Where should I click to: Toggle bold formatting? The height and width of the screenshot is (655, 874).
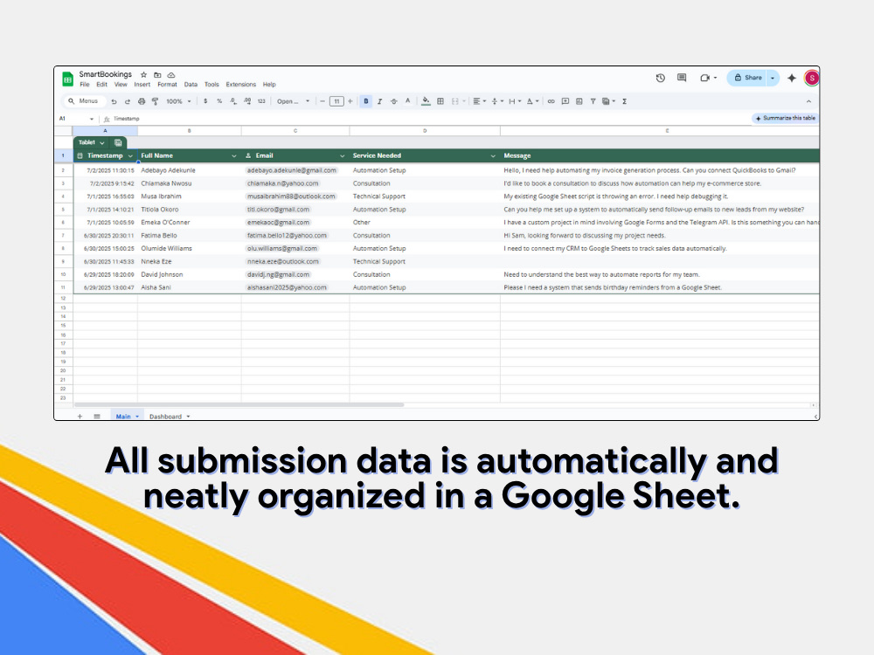pyautogui.click(x=365, y=101)
